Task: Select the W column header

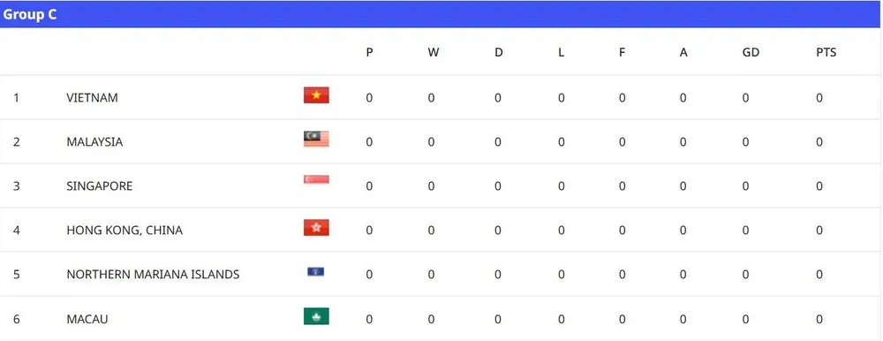Action: point(433,52)
